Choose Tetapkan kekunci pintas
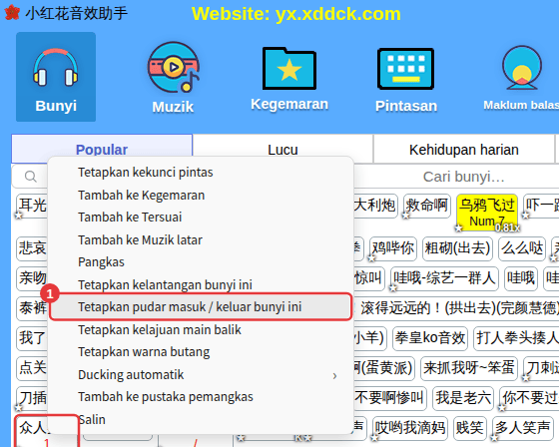Image resolution: width=559 pixels, height=447 pixels. point(201,173)
